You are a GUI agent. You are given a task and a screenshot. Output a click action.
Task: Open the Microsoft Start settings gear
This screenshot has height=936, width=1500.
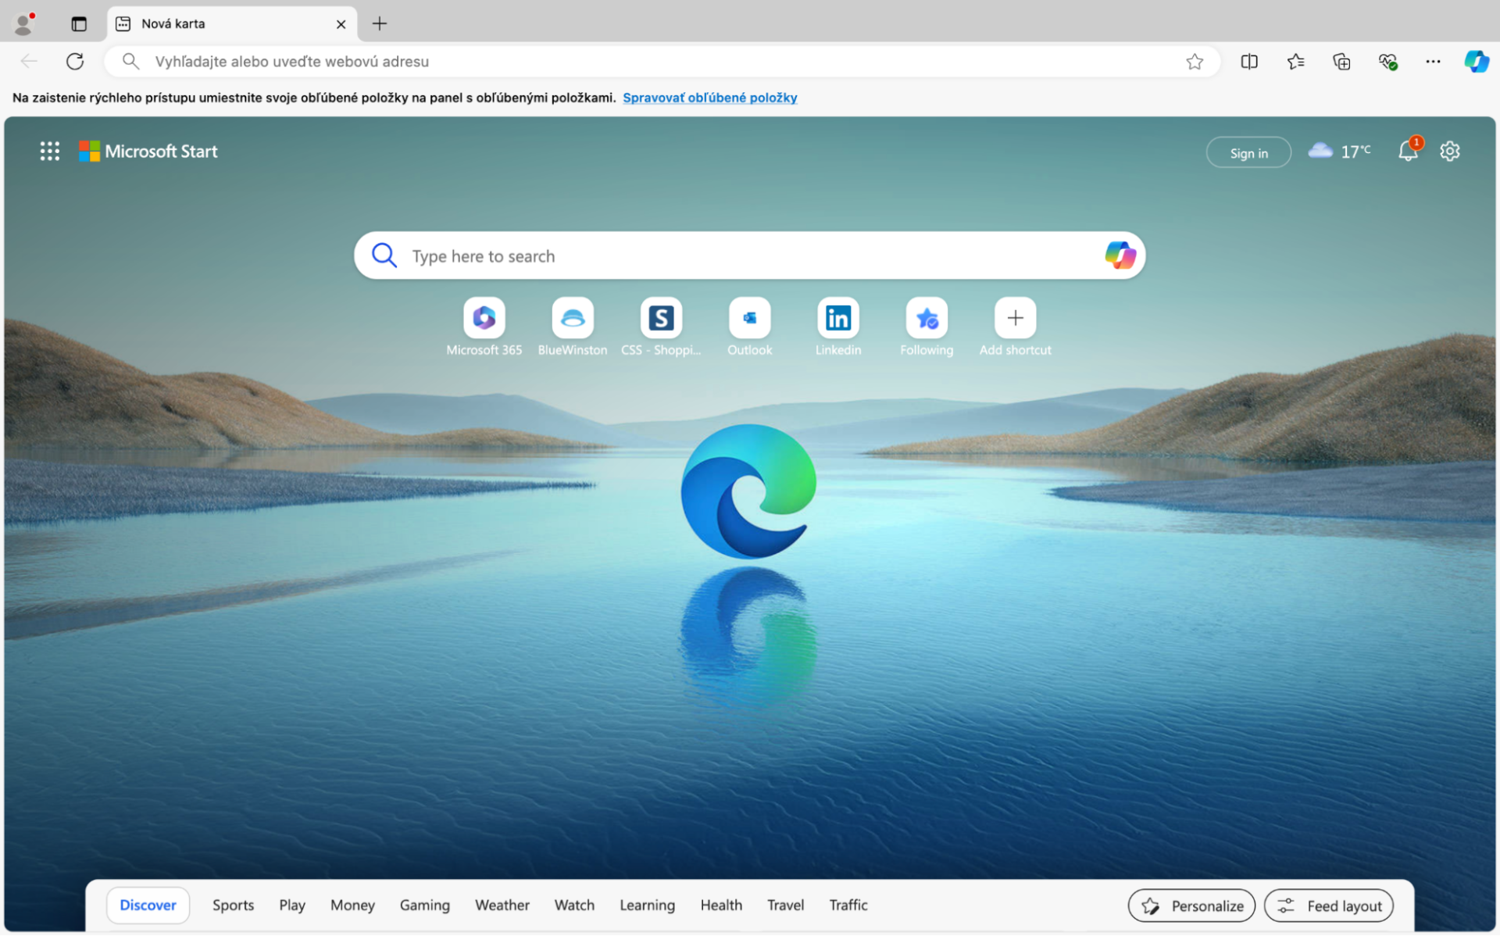pyautogui.click(x=1450, y=151)
